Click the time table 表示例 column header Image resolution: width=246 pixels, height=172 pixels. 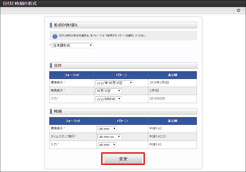[x=172, y=121]
